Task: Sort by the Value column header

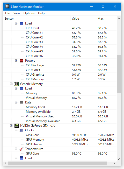Action: tap(83, 19)
